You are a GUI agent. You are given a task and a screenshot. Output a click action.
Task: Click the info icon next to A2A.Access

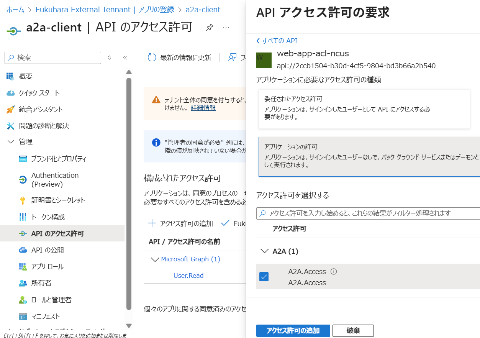[x=333, y=272]
